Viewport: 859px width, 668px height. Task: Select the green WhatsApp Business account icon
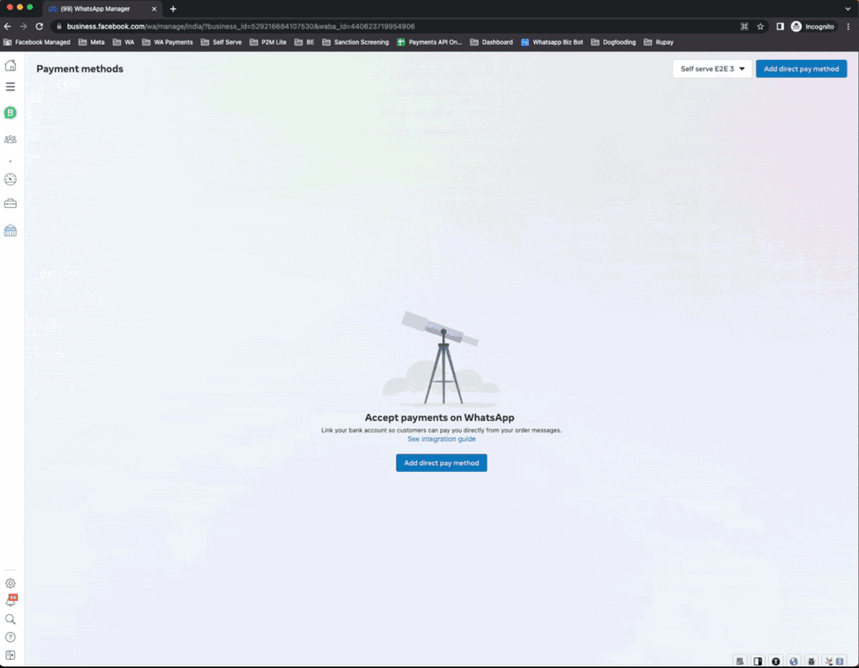[11, 113]
